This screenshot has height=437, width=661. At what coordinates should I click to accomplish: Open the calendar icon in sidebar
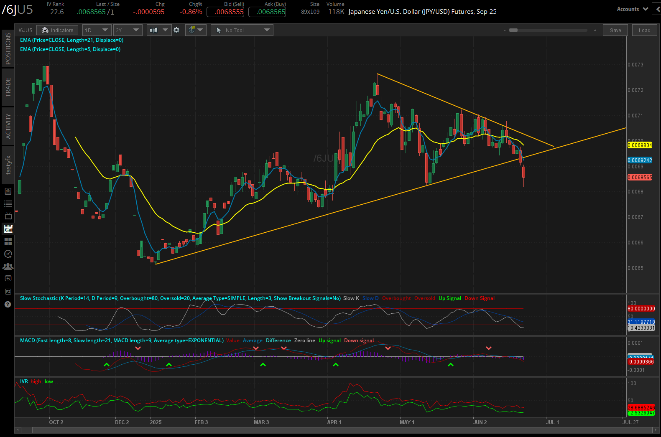pyautogui.click(x=8, y=278)
